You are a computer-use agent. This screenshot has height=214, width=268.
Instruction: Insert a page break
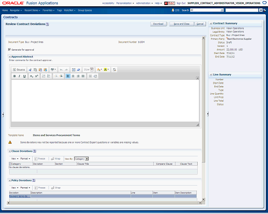tap(95, 76)
